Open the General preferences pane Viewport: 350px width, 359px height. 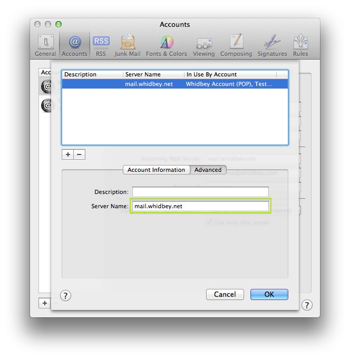(x=45, y=45)
